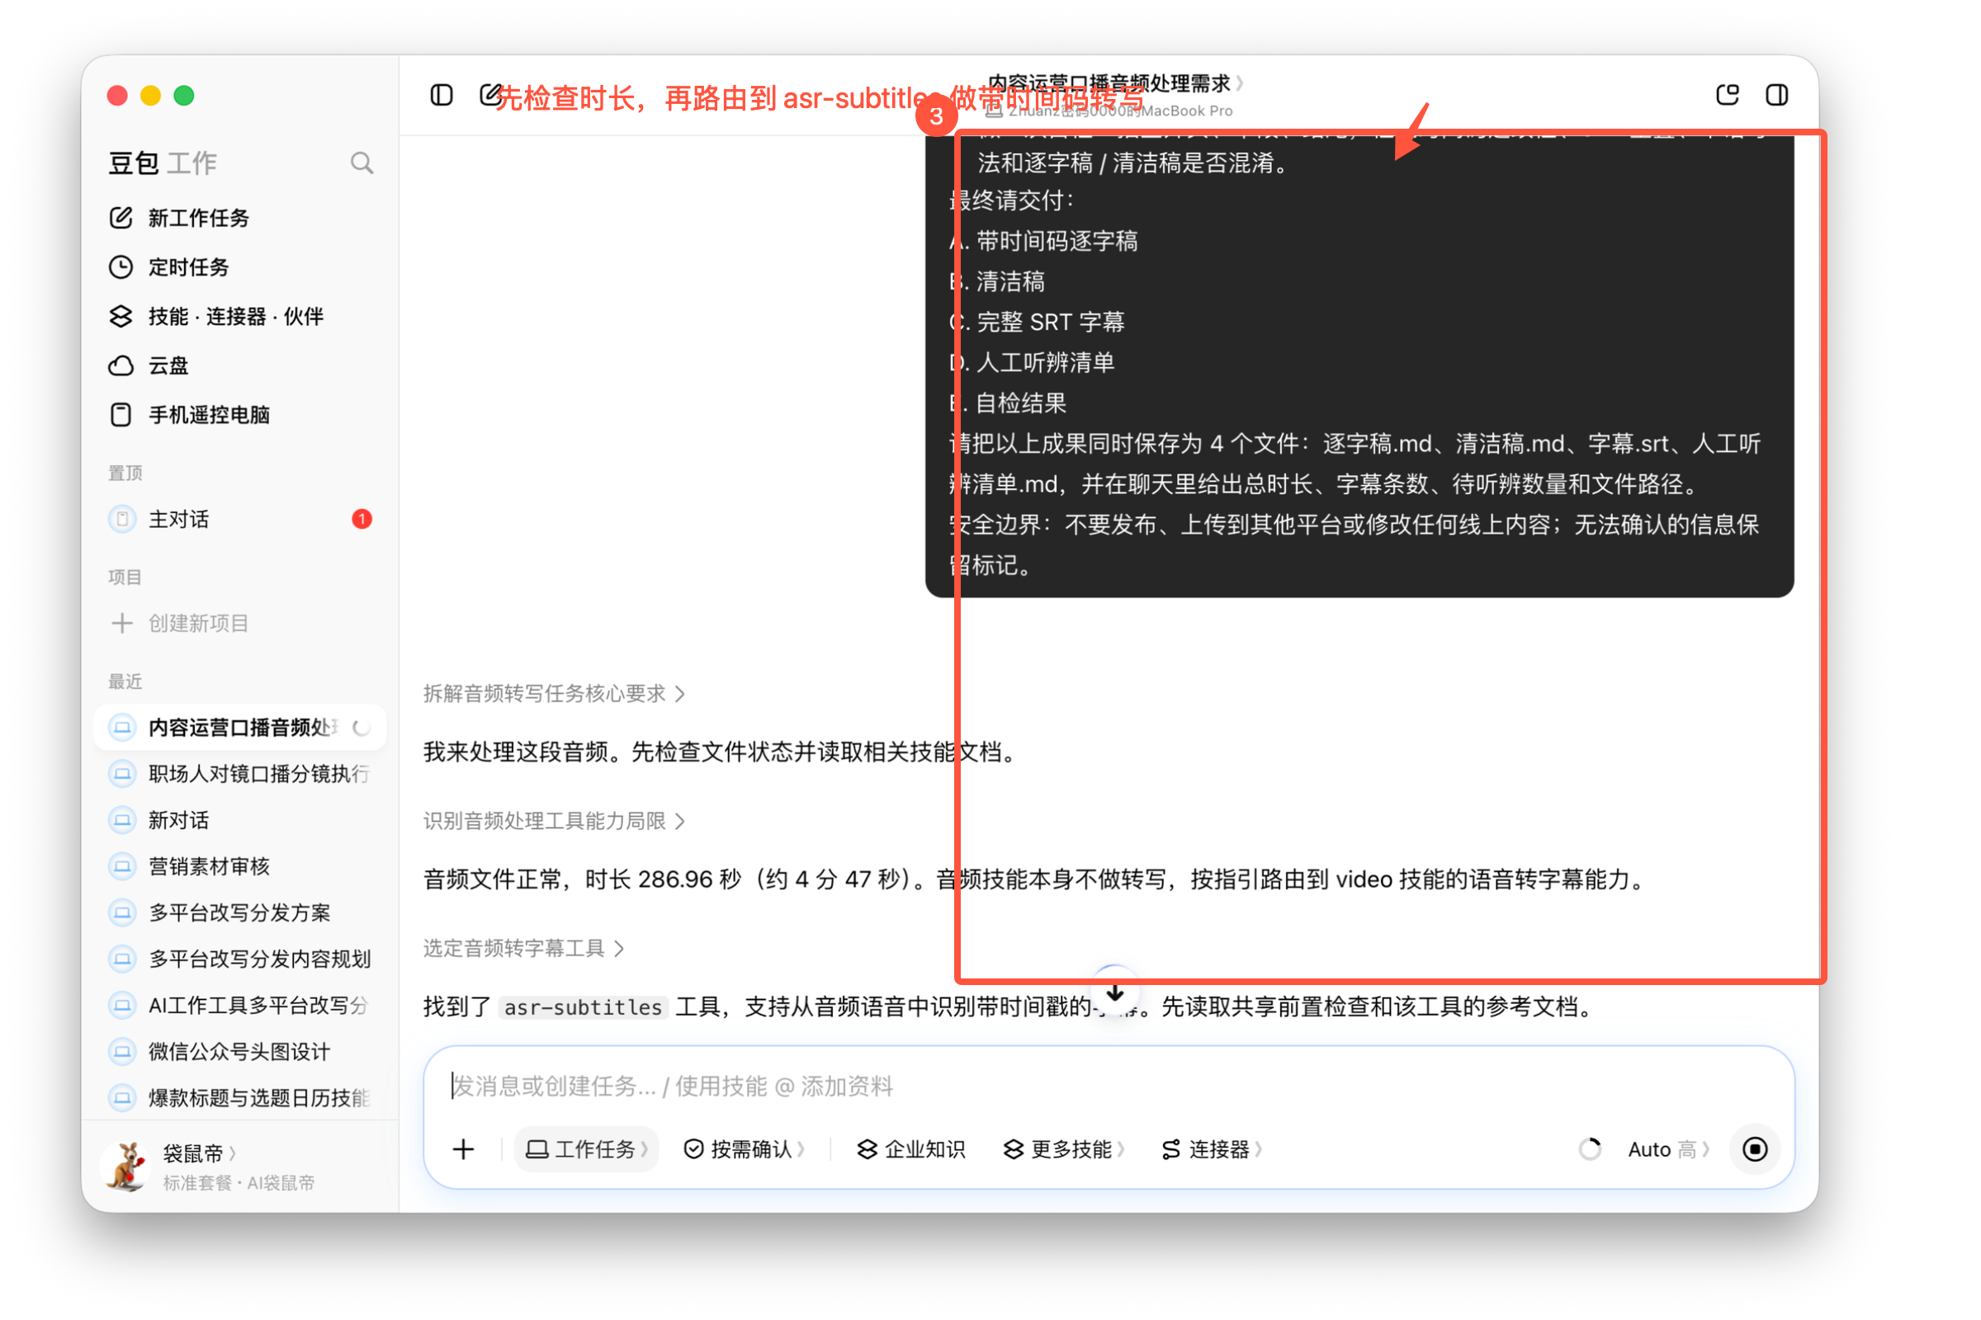The height and width of the screenshot is (1320, 1981).
Task: Open the 营销素材审核 conversation
Action: (240, 866)
